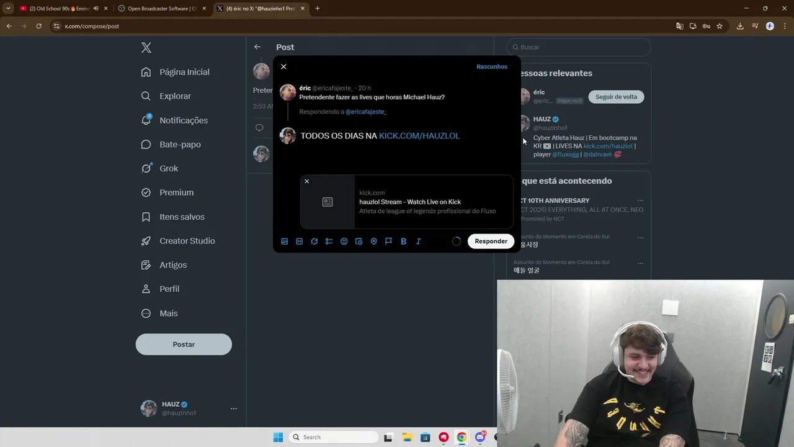Open the password manager key icon

(x=706, y=26)
